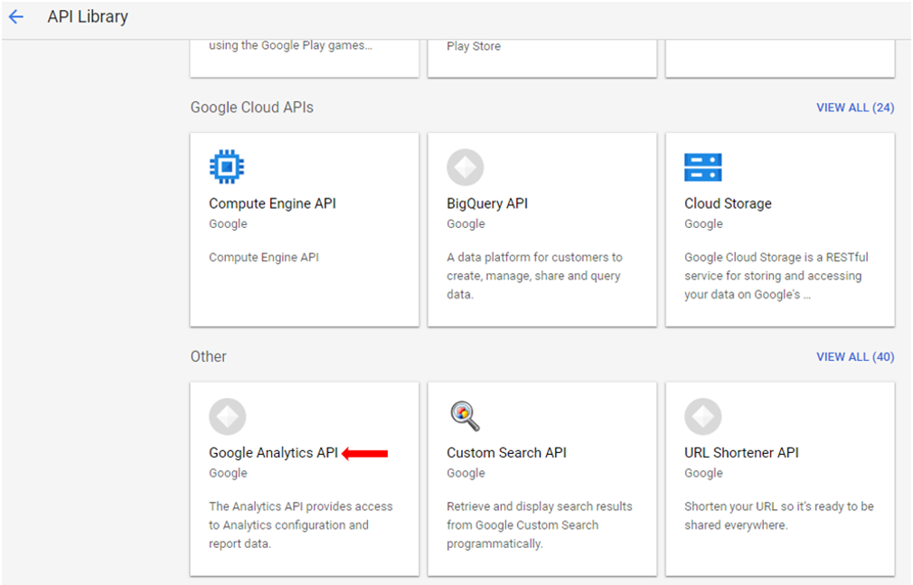The width and height of the screenshot is (913, 585).
Task: Choose the Cloud Storage card title
Action: pyautogui.click(x=728, y=203)
